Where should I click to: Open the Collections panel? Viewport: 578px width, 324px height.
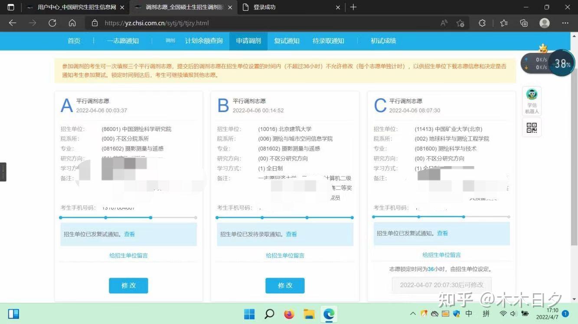(524, 23)
